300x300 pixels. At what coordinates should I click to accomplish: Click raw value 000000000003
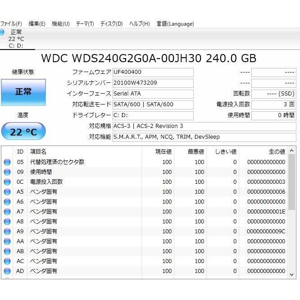(266, 182)
